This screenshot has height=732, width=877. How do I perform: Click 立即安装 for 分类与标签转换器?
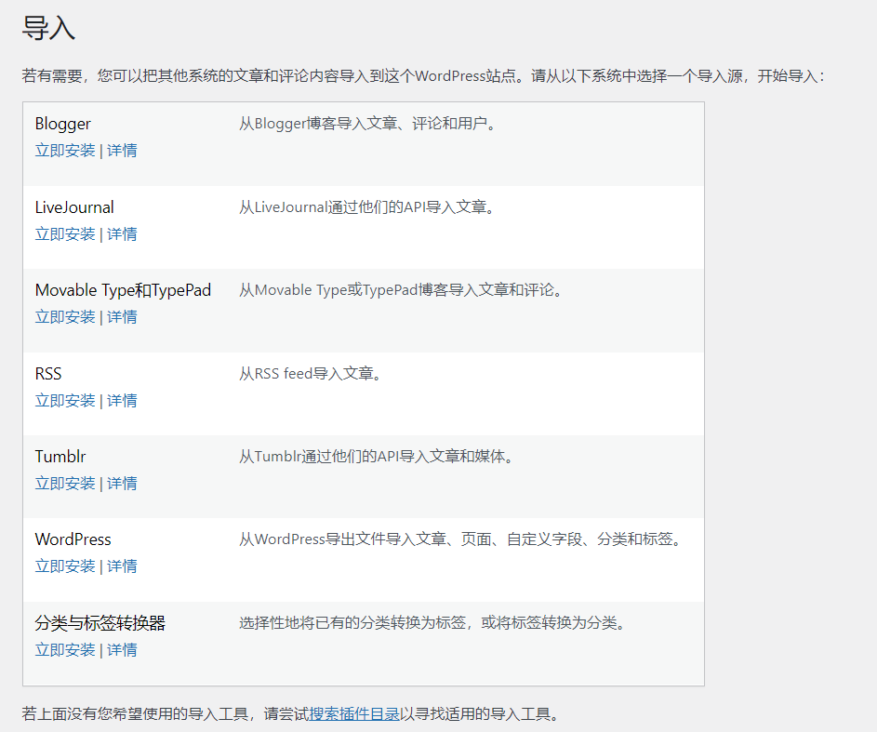(65, 650)
